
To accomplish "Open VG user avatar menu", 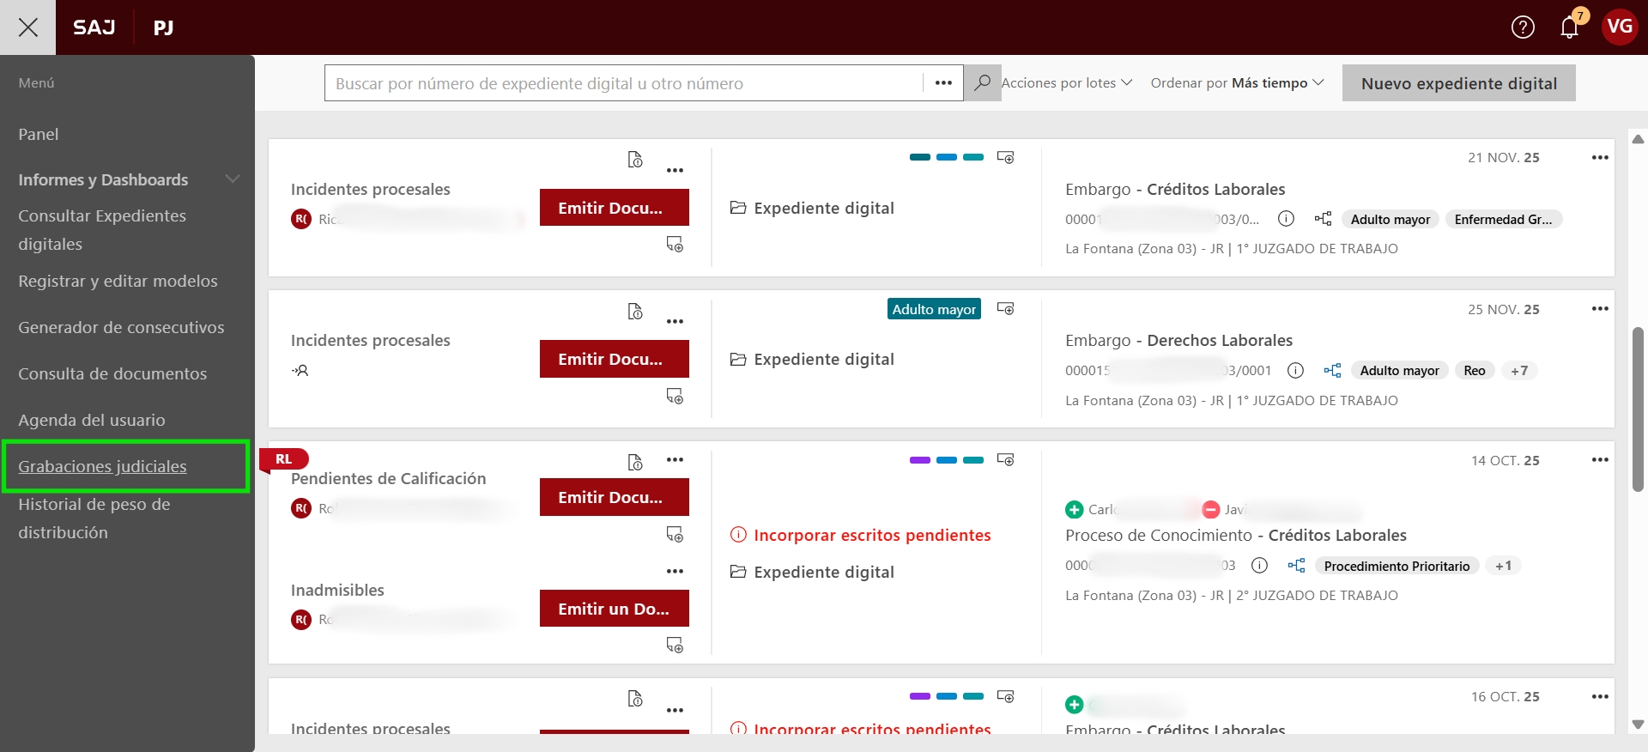I will tap(1620, 27).
